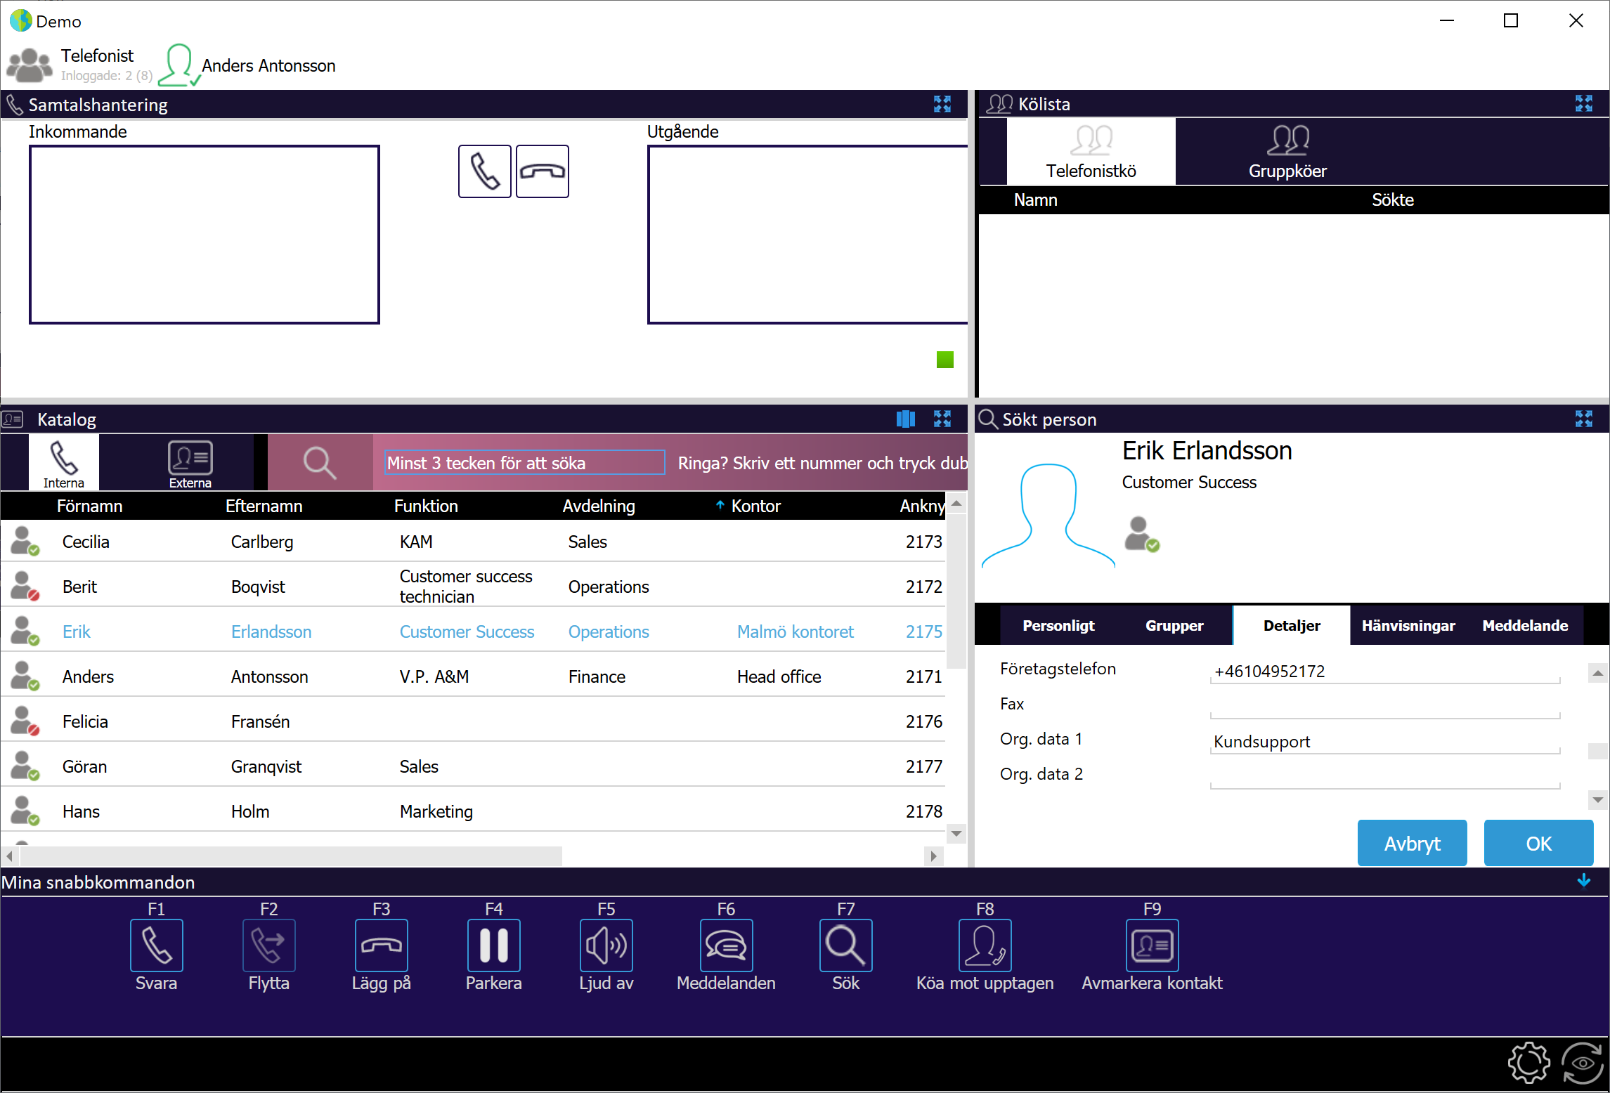Maximize the Kölista panel
1610x1093 pixels.
coord(1584,104)
